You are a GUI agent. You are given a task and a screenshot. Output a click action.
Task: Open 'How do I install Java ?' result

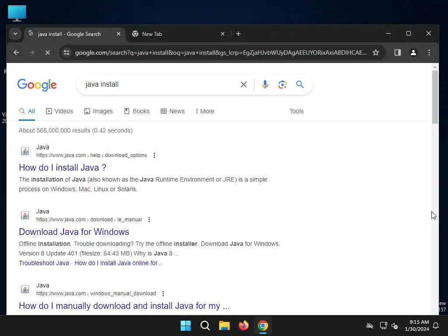[x=63, y=168]
